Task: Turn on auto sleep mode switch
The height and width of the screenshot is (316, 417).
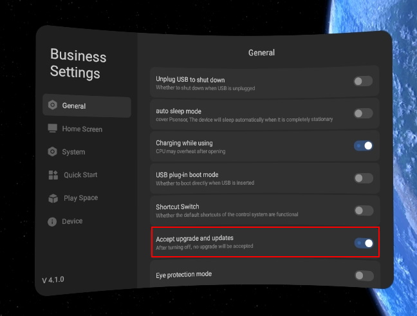Action: (x=364, y=113)
